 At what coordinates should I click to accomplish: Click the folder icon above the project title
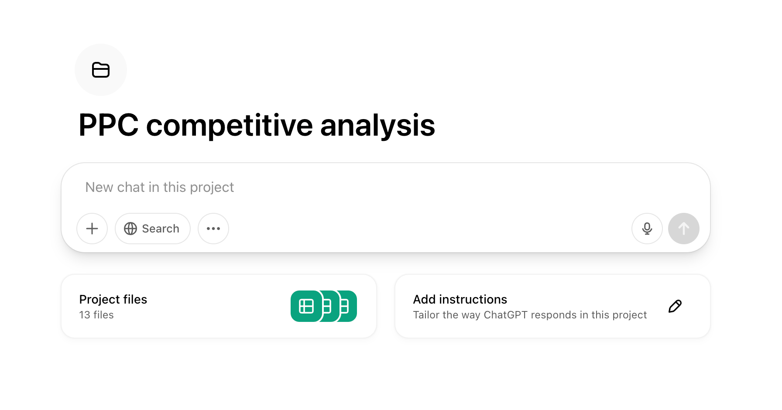tap(100, 70)
